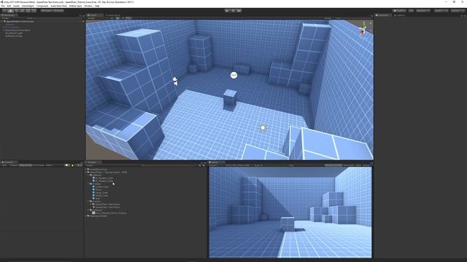
Task: Toggle warning messages filter in the Console
Action: pos(73,165)
